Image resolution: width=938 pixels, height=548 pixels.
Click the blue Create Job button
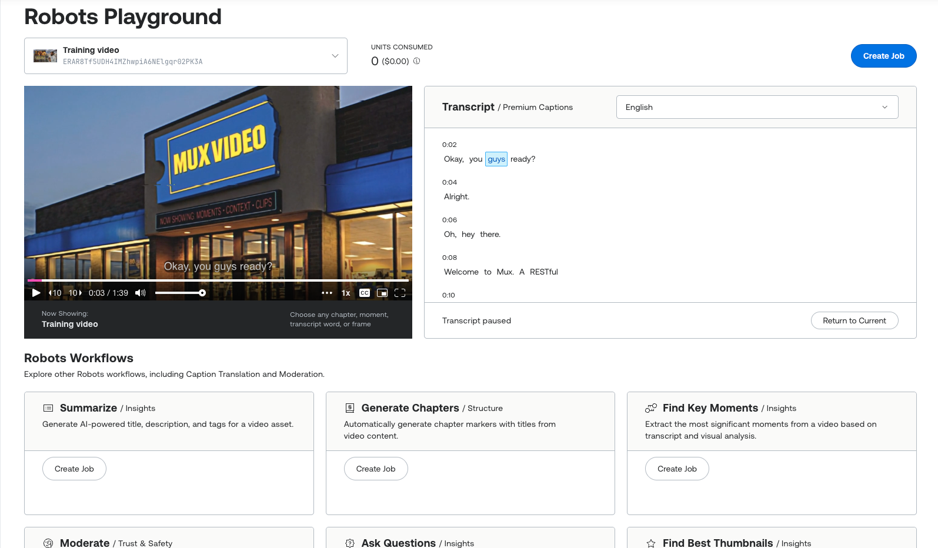883,56
